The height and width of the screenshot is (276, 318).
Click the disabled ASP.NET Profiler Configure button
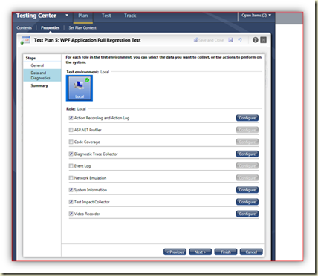coord(247,130)
